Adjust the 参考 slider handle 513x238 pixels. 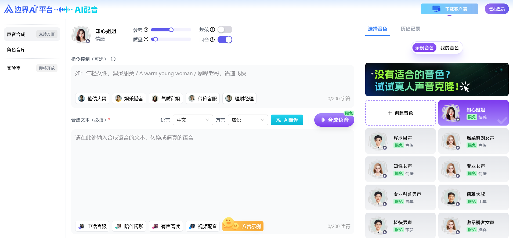[x=171, y=30]
